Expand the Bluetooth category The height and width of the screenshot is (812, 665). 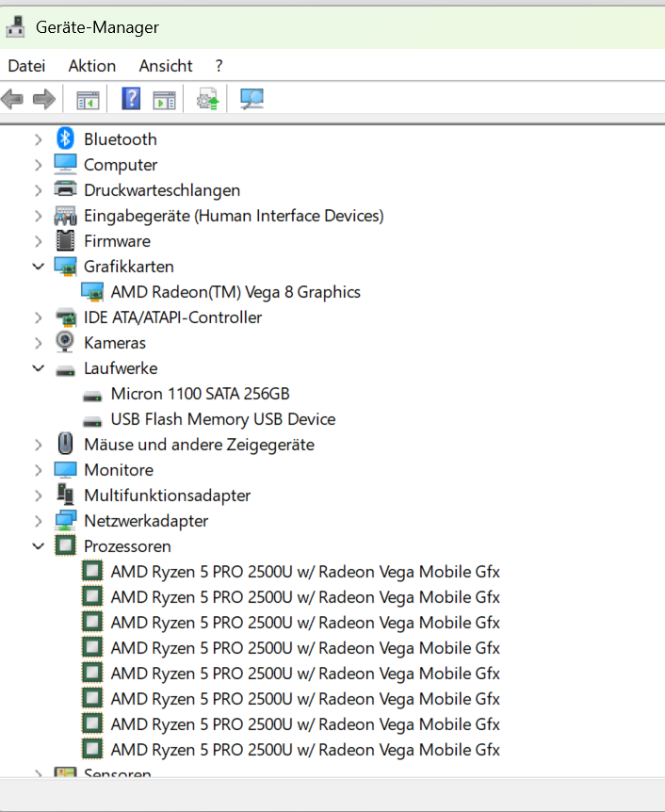click(x=38, y=139)
